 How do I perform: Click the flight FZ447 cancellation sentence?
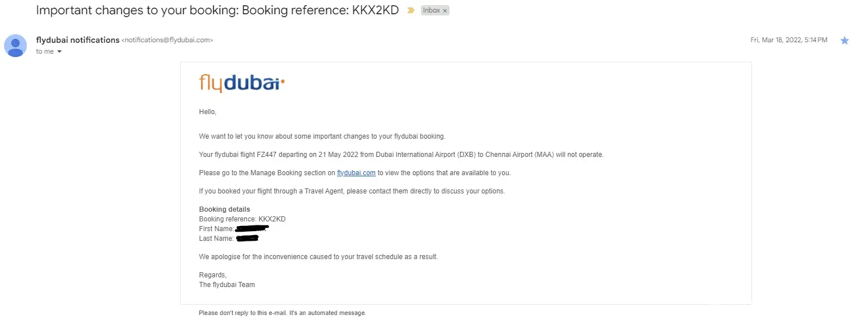tap(401, 155)
